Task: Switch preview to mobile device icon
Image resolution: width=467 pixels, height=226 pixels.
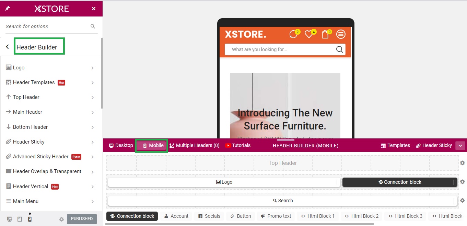Action: pos(30,219)
